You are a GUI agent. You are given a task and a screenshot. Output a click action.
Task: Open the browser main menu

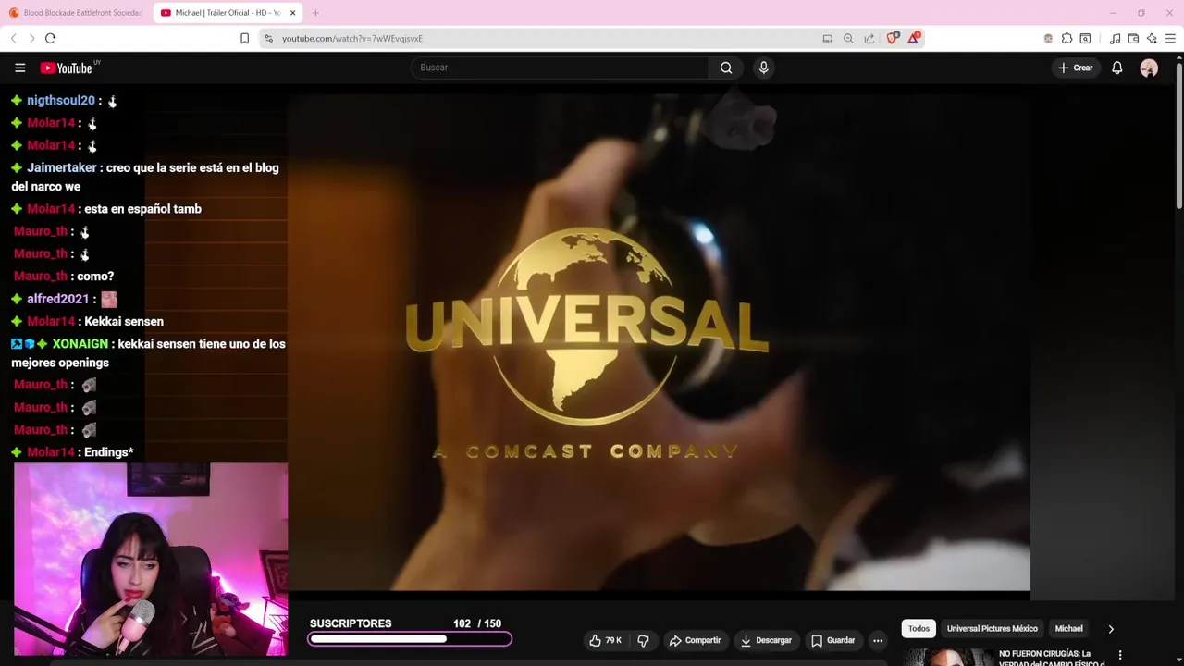pos(1170,38)
